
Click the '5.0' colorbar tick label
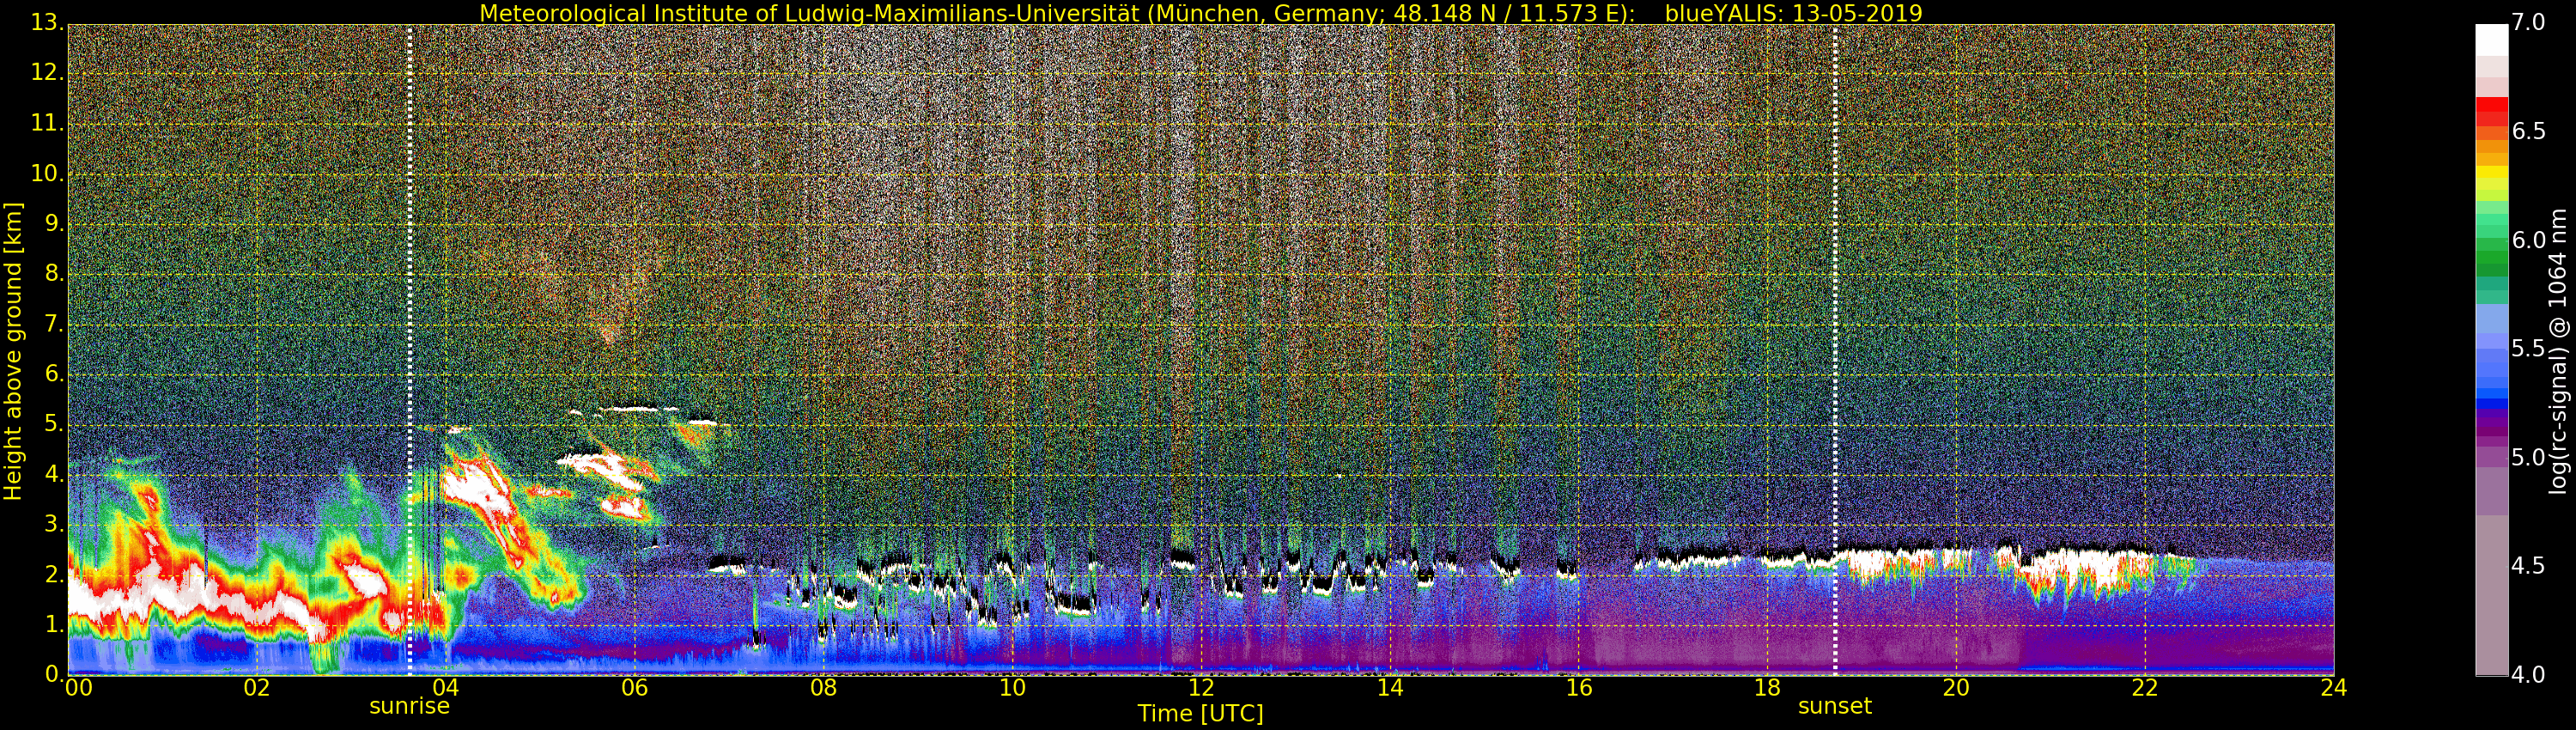[2529, 457]
